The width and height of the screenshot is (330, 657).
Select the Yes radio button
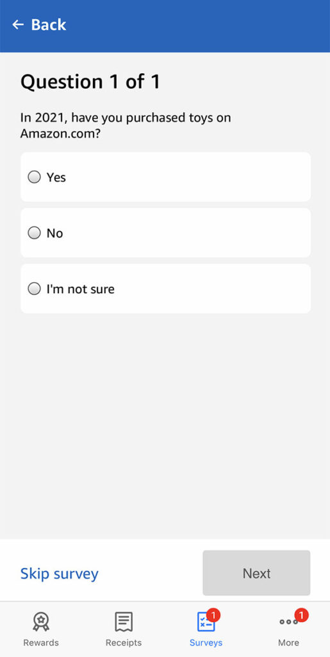click(35, 177)
